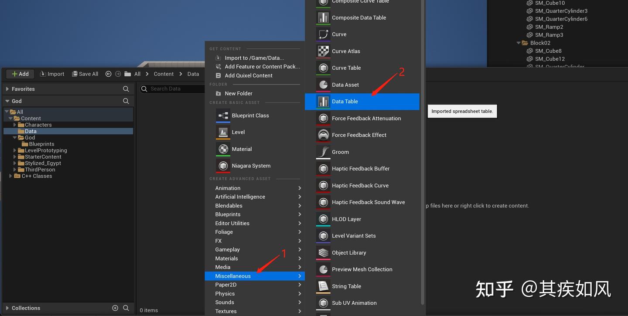Click the Level asset icon
The width and height of the screenshot is (628, 316).
(223, 132)
